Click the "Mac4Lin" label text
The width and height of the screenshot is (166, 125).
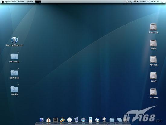(x=14, y=94)
